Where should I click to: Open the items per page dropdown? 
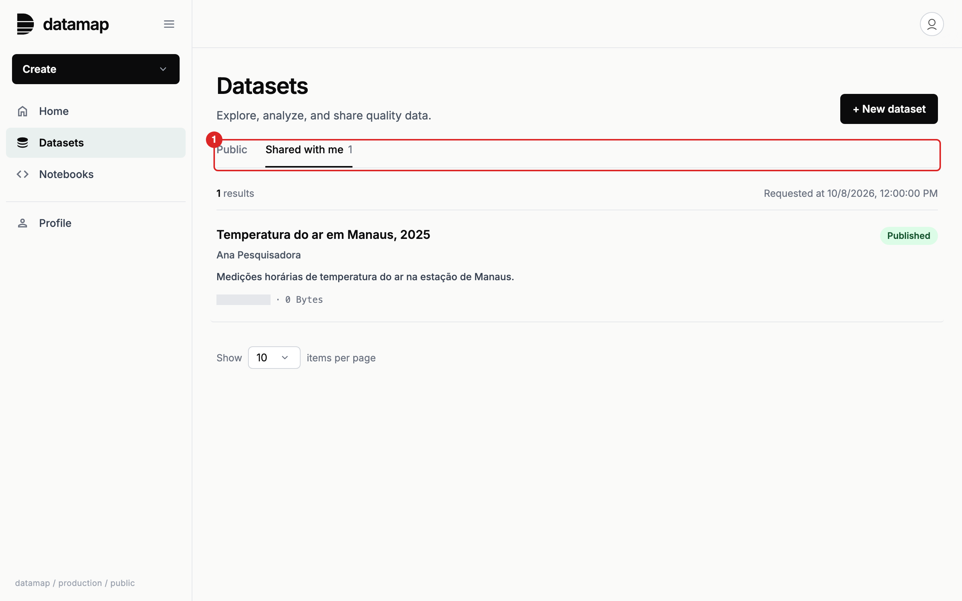[274, 358]
